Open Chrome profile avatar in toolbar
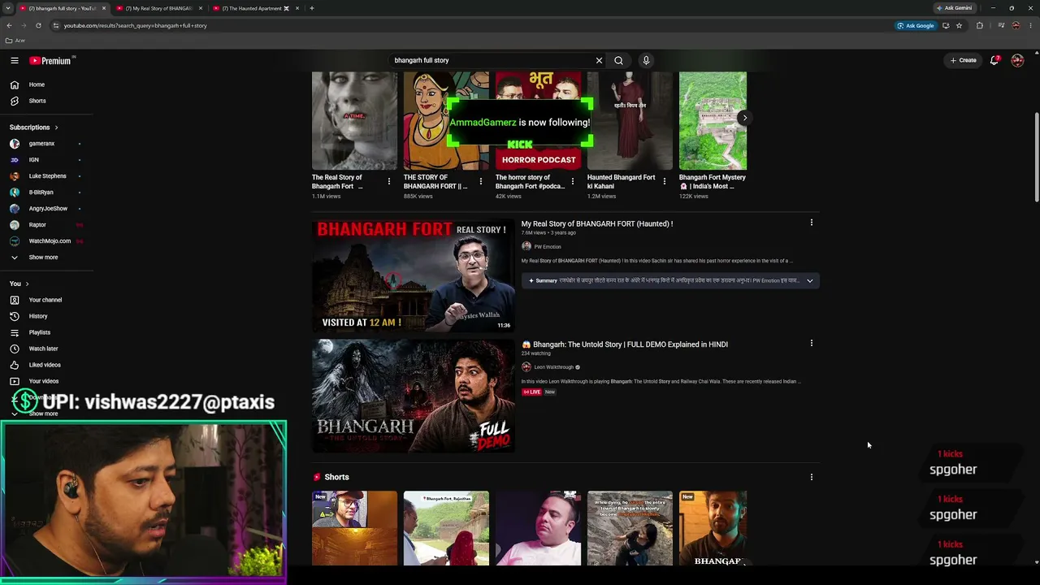1040x585 pixels. pyautogui.click(x=1016, y=25)
